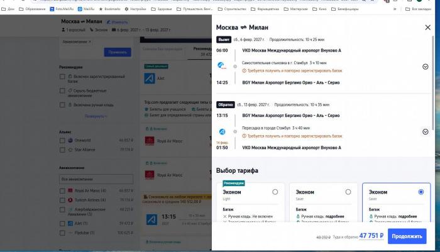Click the return baggage re-check warning
Viewport: 440px width, 252px height.
pos(292,136)
